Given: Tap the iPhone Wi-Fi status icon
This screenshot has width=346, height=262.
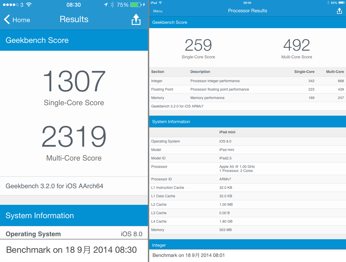Looking at the screenshot, I should pyautogui.click(x=29, y=5).
